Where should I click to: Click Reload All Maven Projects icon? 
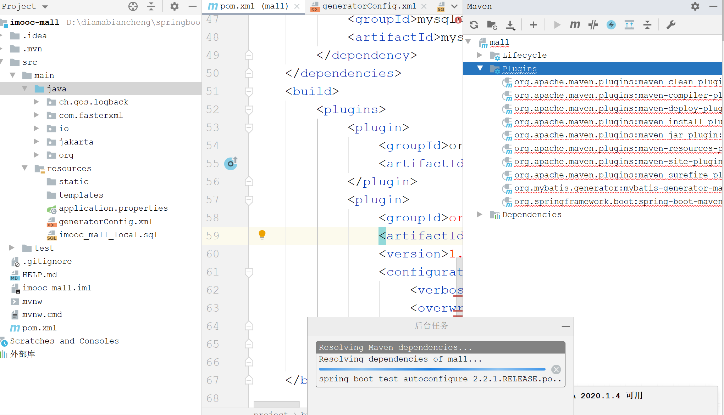[x=474, y=25]
